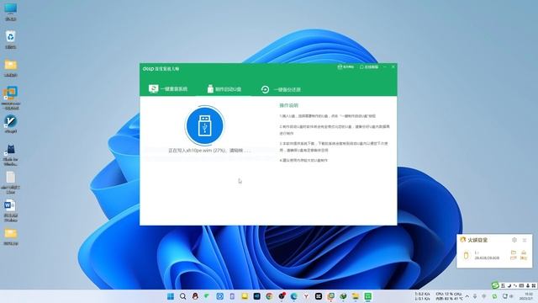Viewport: 538px width, 303px height.
Task: Open the phone-shaped taskbar icon
Action: coord(232,296)
